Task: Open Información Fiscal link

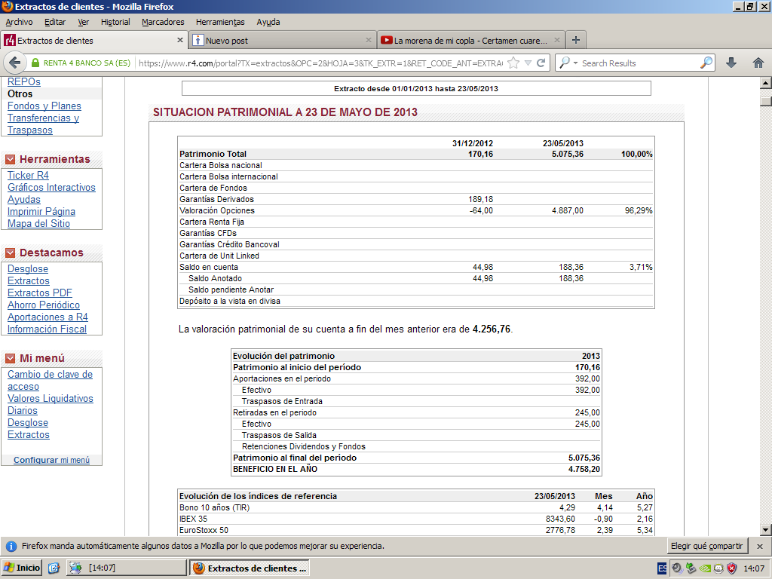Action: pyautogui.click(x=47, y=329)
